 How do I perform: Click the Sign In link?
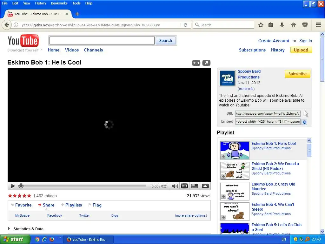[306, 41]
